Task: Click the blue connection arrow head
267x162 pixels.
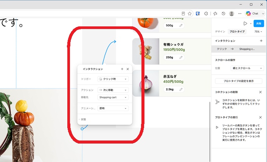Action: pos(115,41)
